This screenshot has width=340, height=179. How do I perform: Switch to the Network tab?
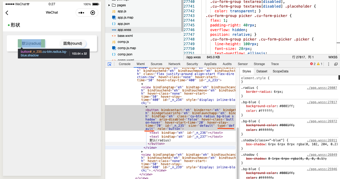(x=174, y=64)
